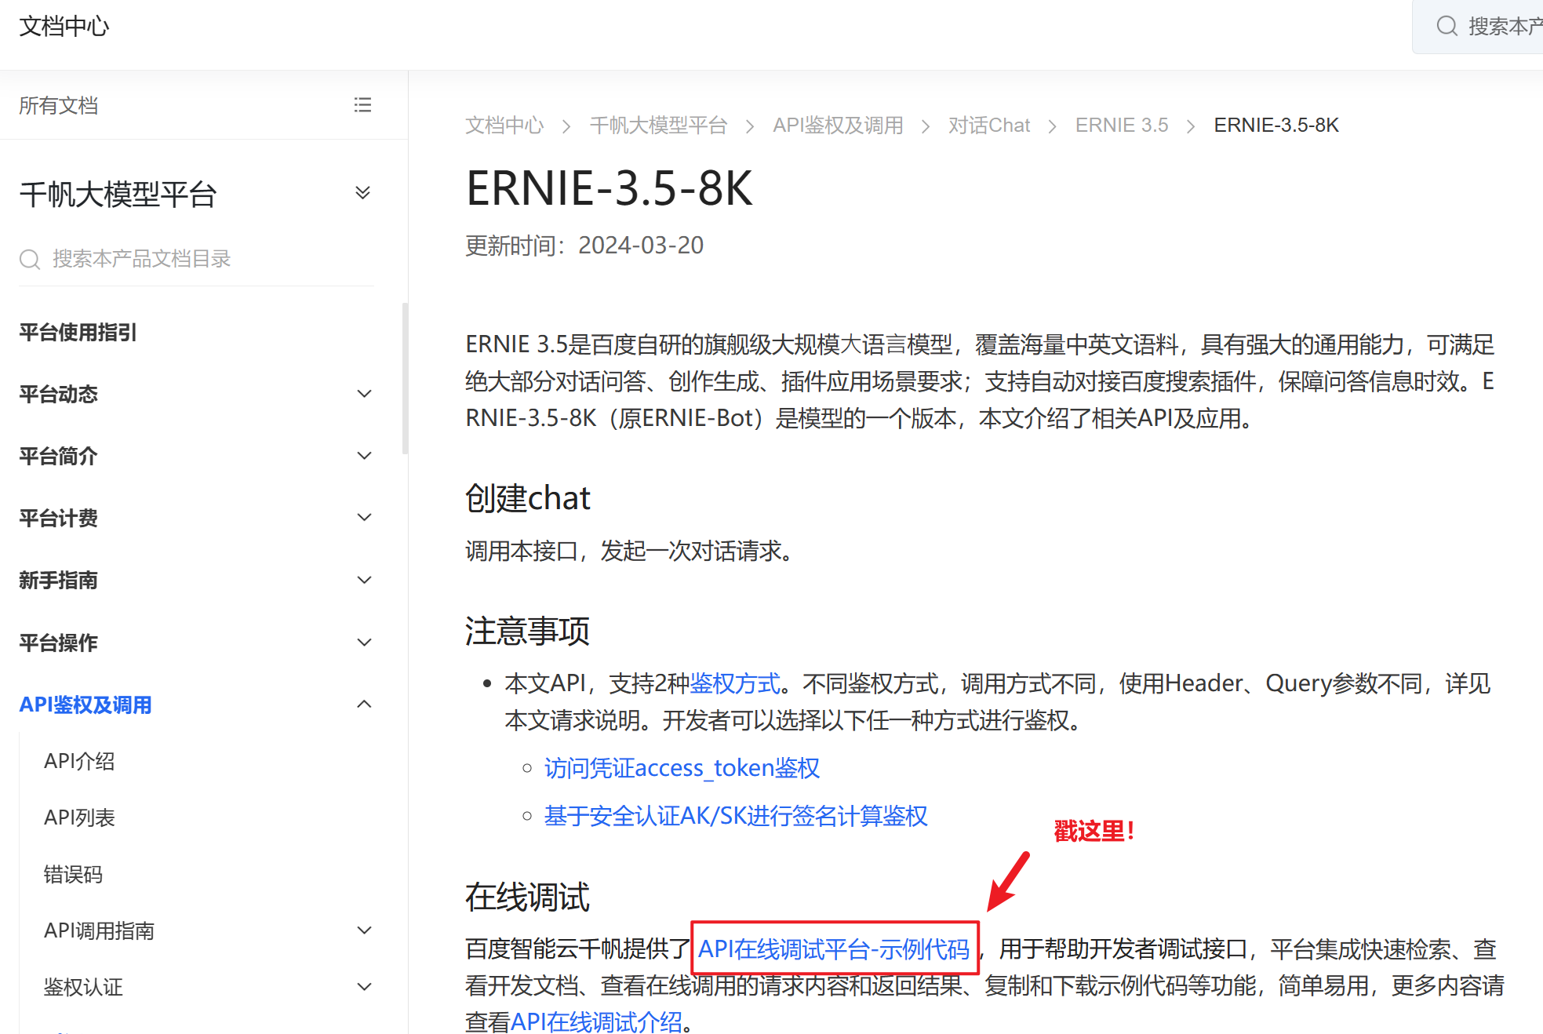Screen dimensions: 1543x1034
Task: Click the 注意事项 heading
Action: point(527,631)
